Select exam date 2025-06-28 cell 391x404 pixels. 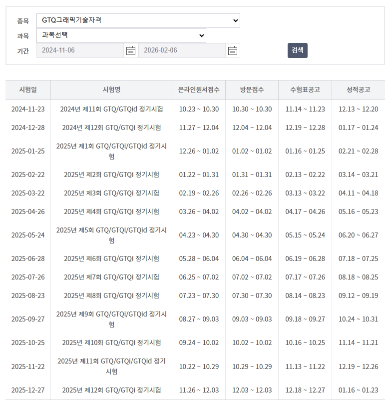coord(28,258)
